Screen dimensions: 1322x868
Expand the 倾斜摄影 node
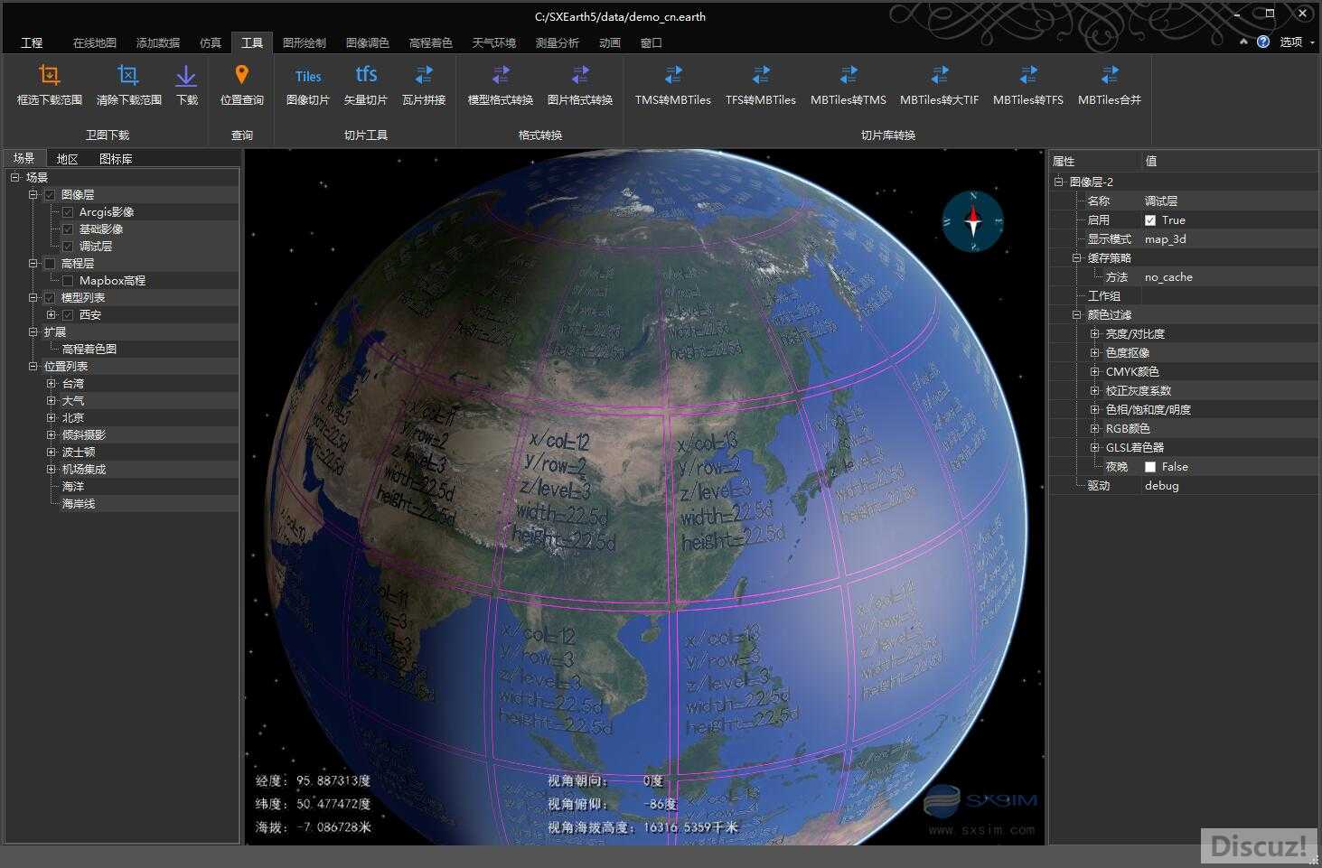(x=52, y=435)
